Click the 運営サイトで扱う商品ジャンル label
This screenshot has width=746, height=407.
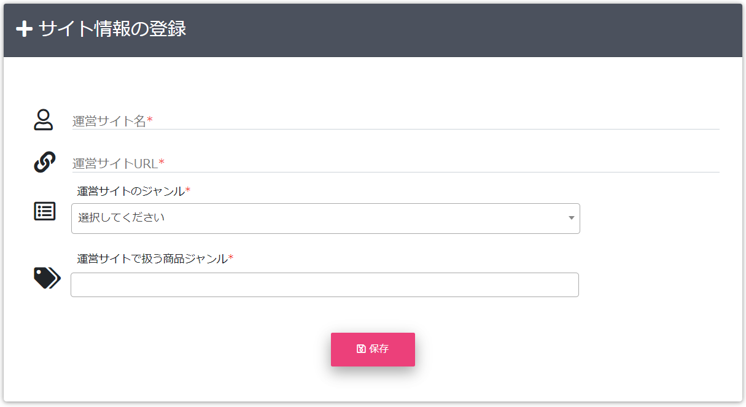click(x=152, y=258)
